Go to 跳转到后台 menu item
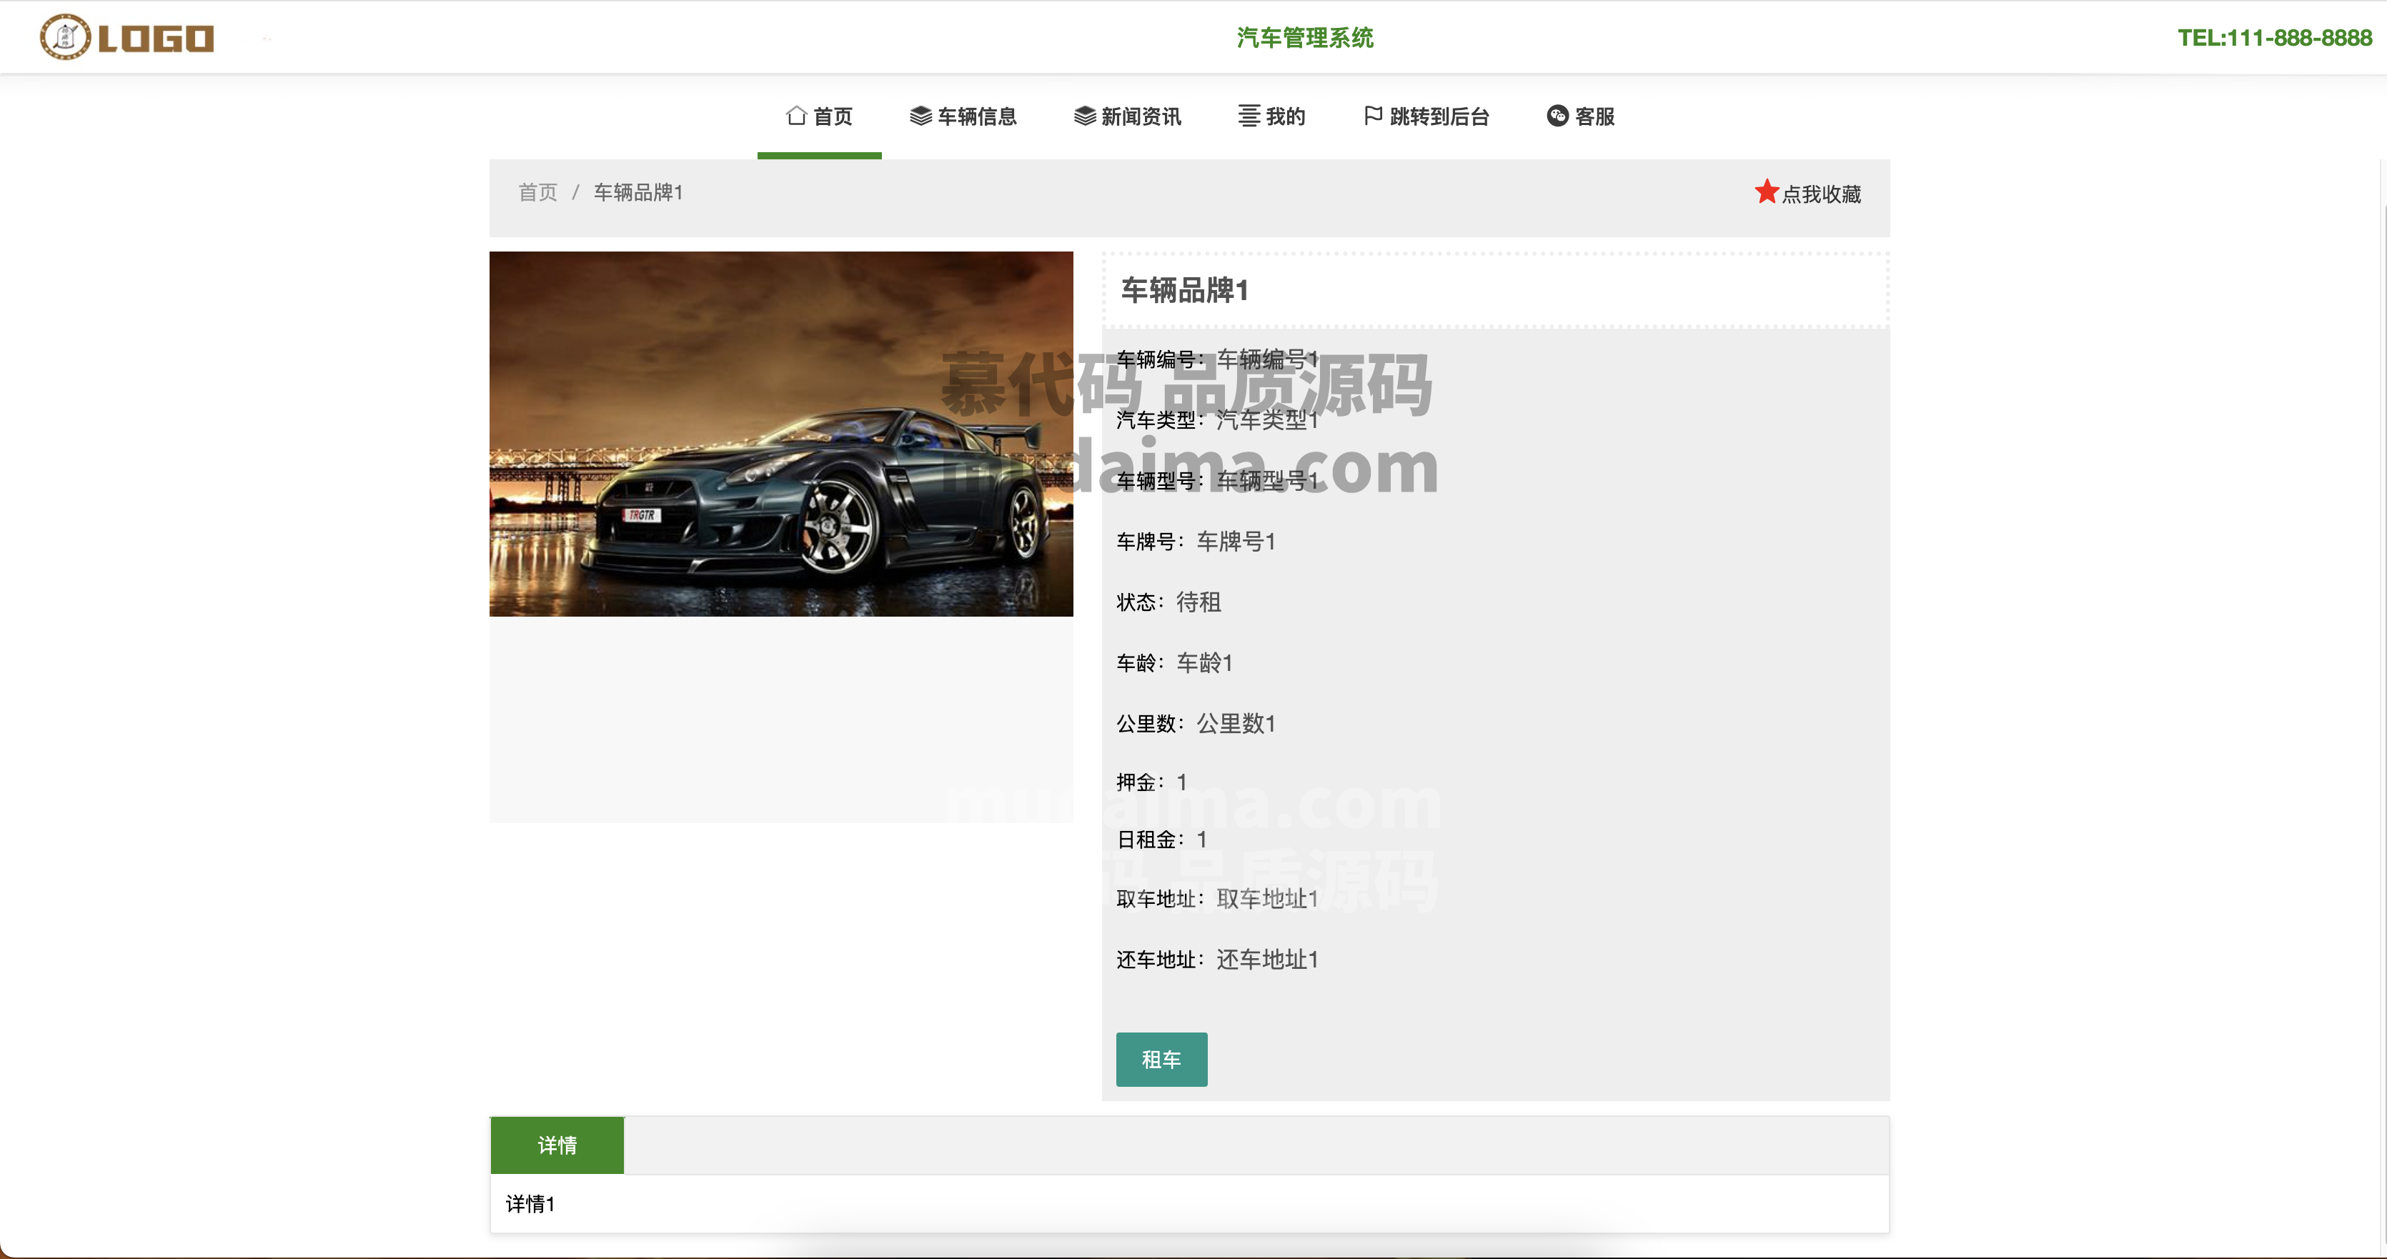The width and height of the screenshot is (2387, 1259). pos(1426,116)
